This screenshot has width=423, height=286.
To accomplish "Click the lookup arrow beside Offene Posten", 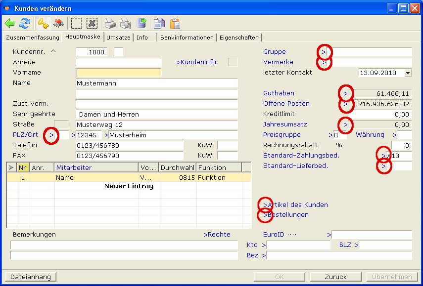I will [346, 104].
